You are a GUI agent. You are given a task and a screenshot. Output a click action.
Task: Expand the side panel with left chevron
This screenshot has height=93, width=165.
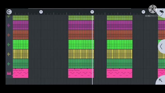(x=161, y=47)
